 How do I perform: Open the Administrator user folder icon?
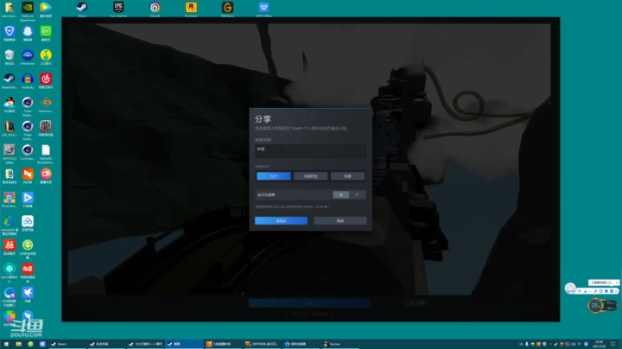[10, 10]
